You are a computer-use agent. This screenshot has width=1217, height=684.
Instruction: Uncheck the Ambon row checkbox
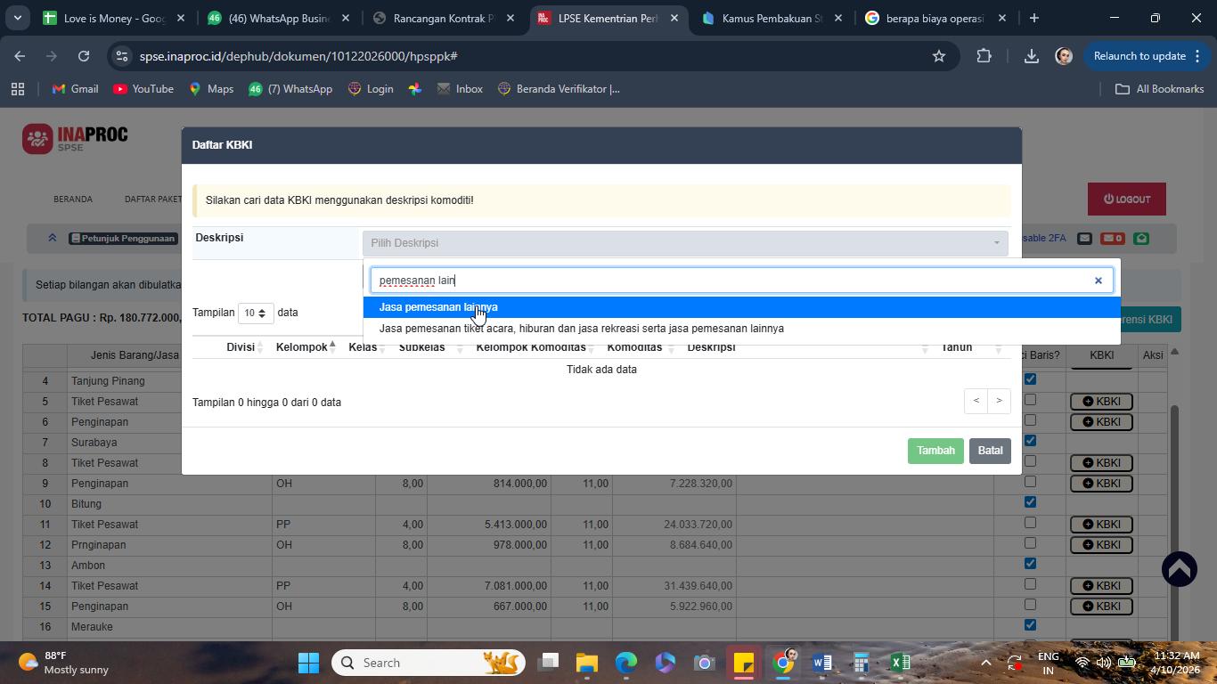point(1030,564)
